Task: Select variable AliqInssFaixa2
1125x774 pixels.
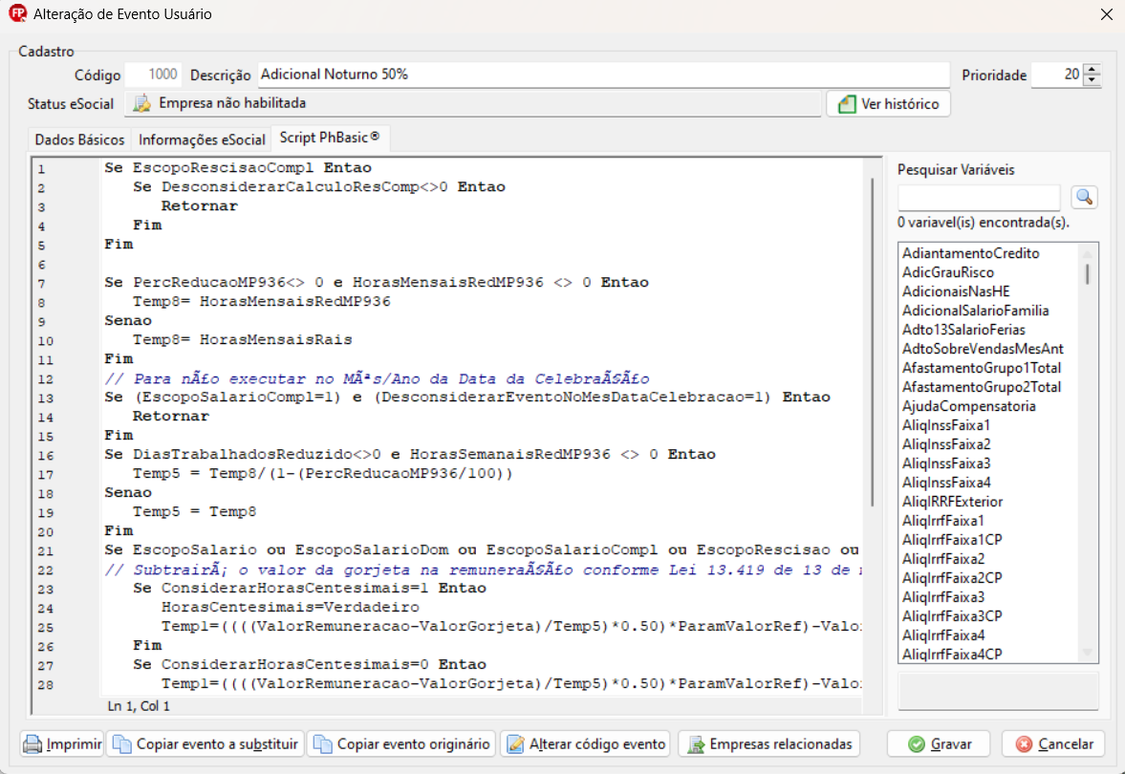Action: coord(945,444)
